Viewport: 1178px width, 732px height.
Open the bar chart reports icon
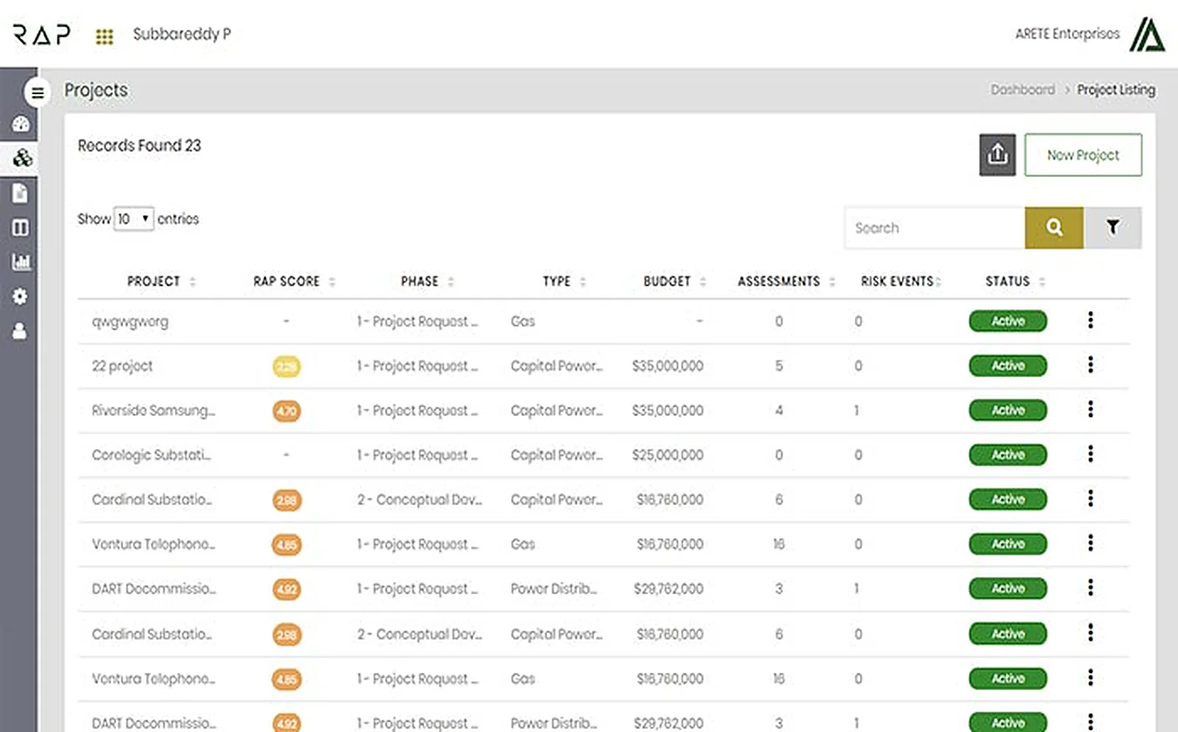21,261
